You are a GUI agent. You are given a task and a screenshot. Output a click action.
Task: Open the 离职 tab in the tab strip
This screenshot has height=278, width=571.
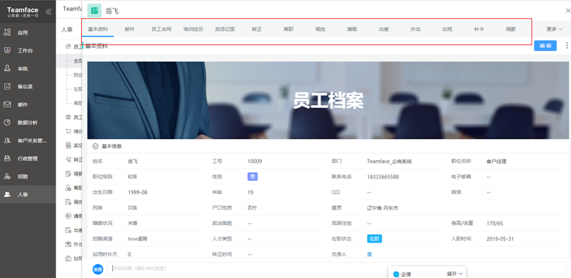tap(288, 29)
